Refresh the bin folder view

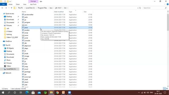coord(140,8)
